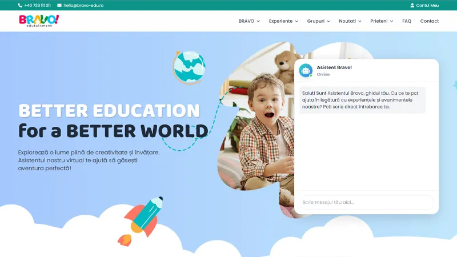
Task: Click the pencil rocket illustration
Action: click(141, 221)
